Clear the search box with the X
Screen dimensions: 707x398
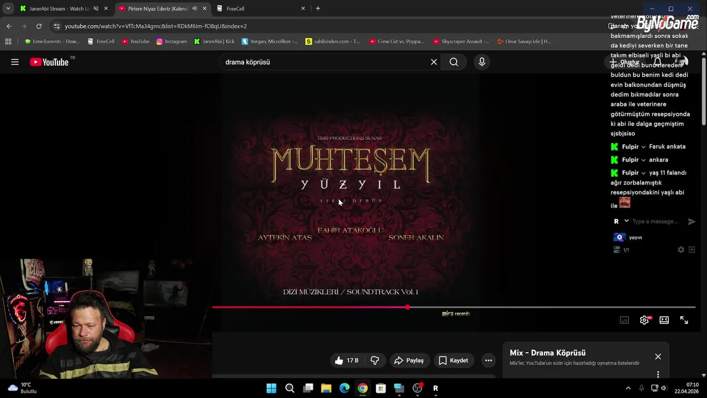tap(434, 62)
